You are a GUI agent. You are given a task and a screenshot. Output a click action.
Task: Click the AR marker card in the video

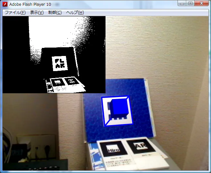(x=141, y=146)
